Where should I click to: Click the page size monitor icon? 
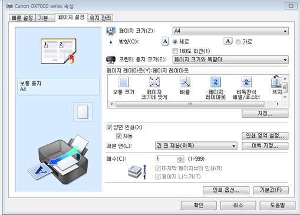point(111,31)
